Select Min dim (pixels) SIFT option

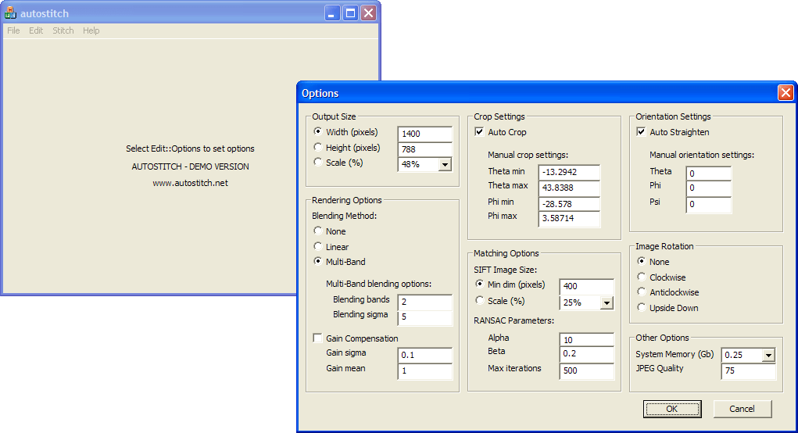(x=479, y=284)
